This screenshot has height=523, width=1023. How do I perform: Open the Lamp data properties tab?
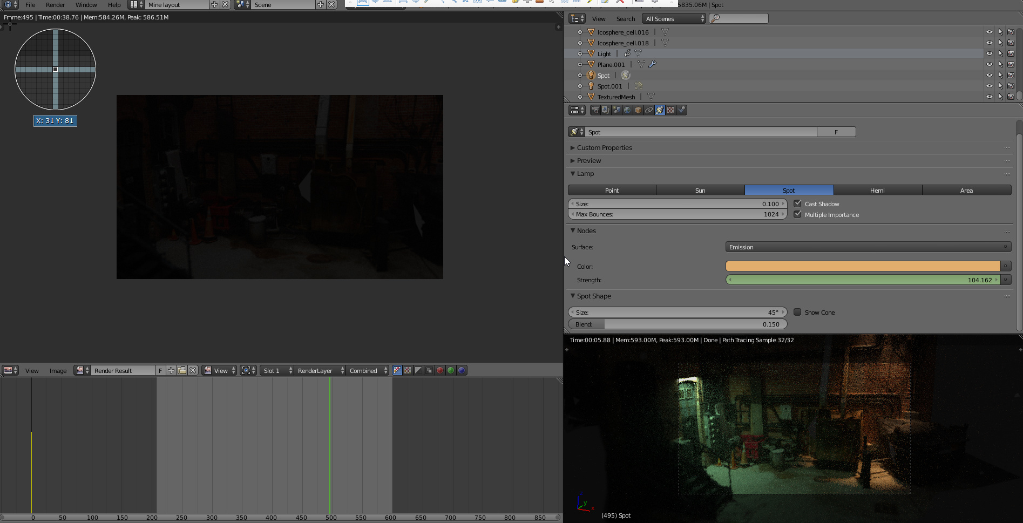click(660, 110)
